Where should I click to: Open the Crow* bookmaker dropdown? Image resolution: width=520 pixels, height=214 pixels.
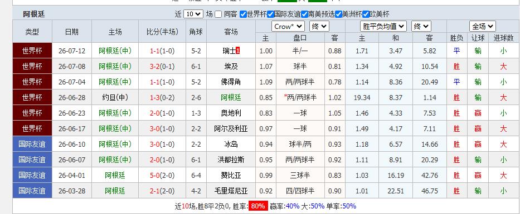click(x=288, y=27)
